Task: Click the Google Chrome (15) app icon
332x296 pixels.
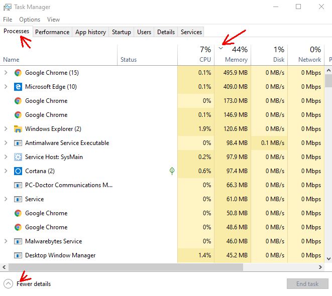Action: [18, 73]
